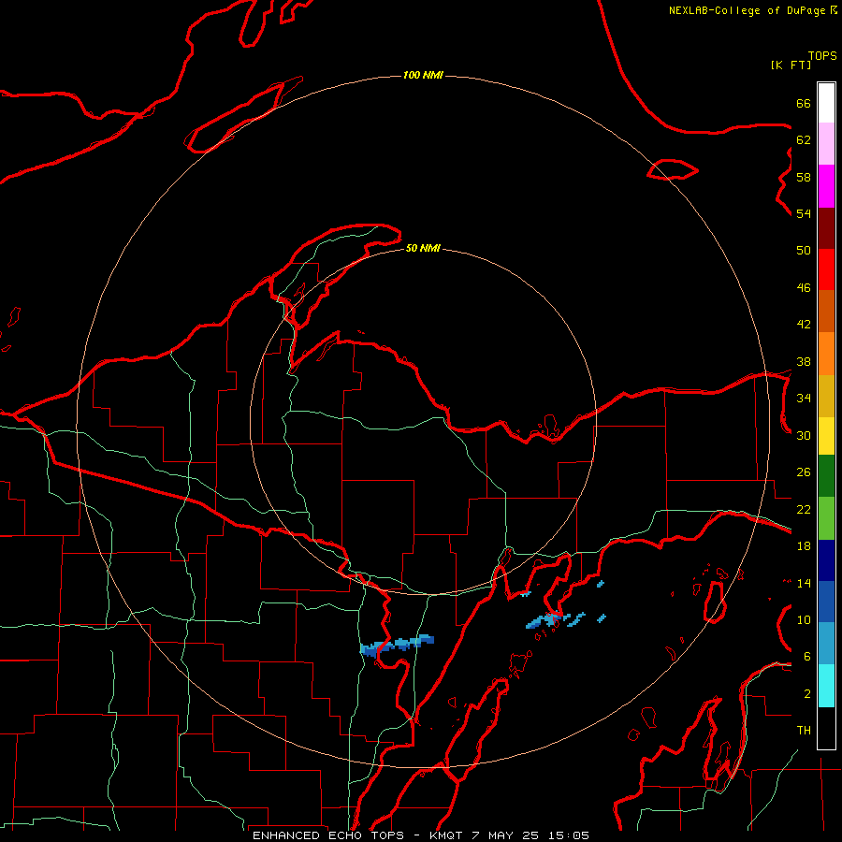Select the legend value 66
Screen dimensions: 842x842
[x=804, y=104]
